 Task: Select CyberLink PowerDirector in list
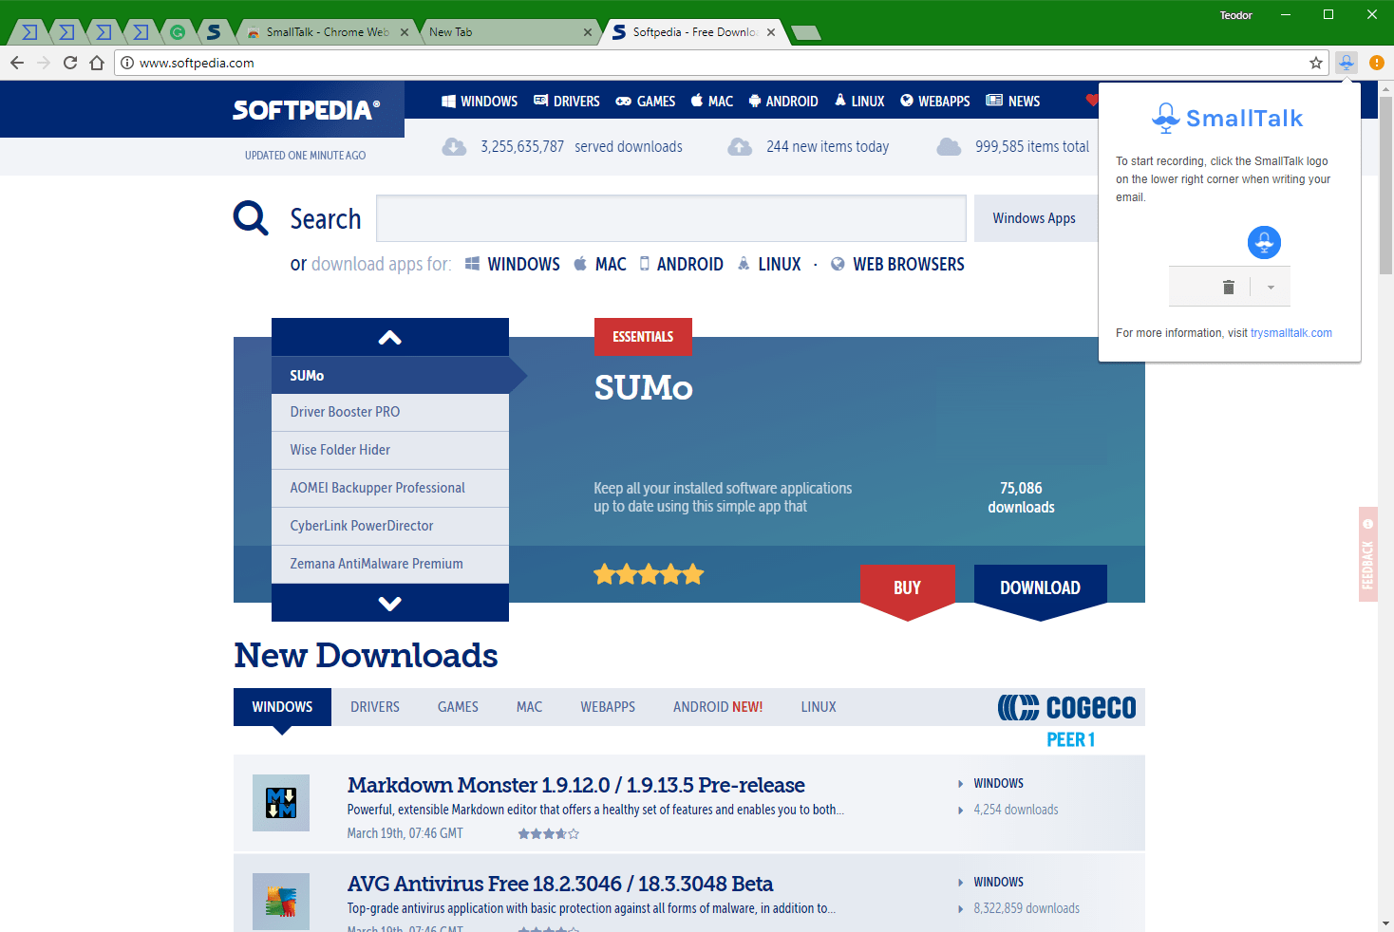coord(390,526)
